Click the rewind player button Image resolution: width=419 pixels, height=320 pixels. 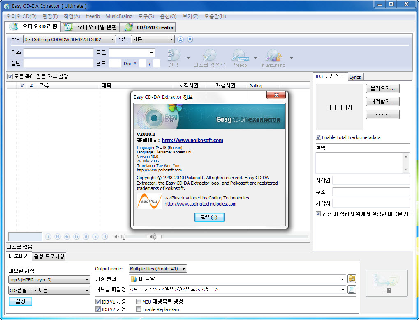coord(67,237)
